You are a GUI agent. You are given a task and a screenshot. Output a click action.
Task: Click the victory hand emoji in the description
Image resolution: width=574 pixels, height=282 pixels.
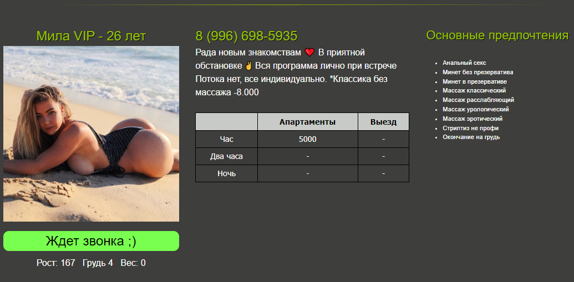pos(248,66)
